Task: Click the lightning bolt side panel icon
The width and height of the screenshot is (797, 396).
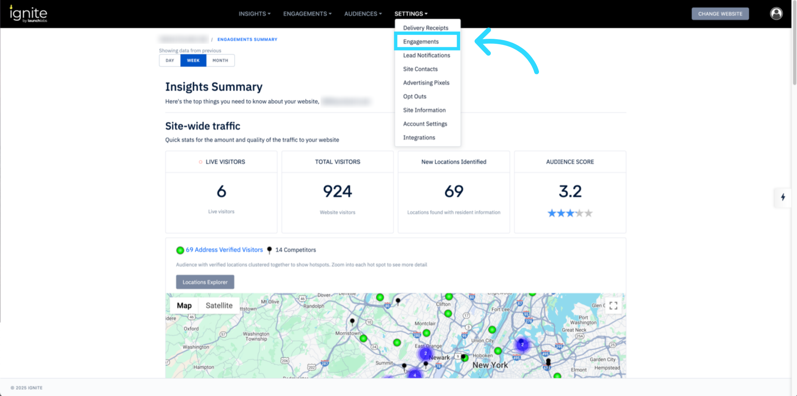Action: pyautogui.click(x=783, y=197)
